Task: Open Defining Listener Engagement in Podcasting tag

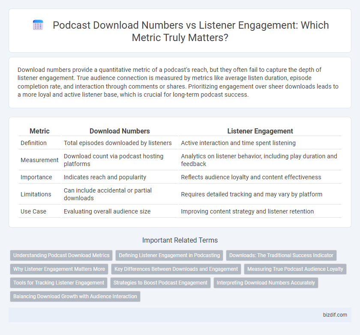Action: 169,255
